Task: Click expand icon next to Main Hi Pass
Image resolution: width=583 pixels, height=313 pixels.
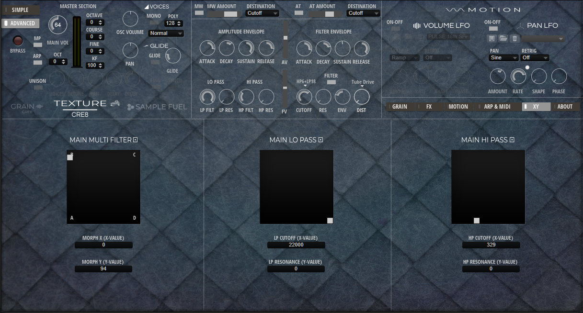Action: click(512, 140)
